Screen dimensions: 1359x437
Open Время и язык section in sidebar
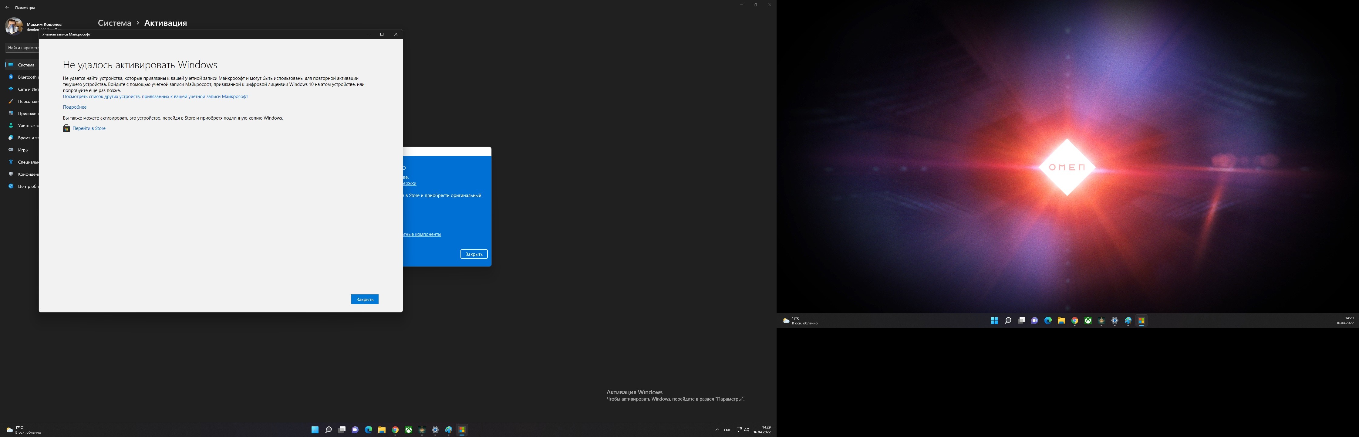coord(22,138)
